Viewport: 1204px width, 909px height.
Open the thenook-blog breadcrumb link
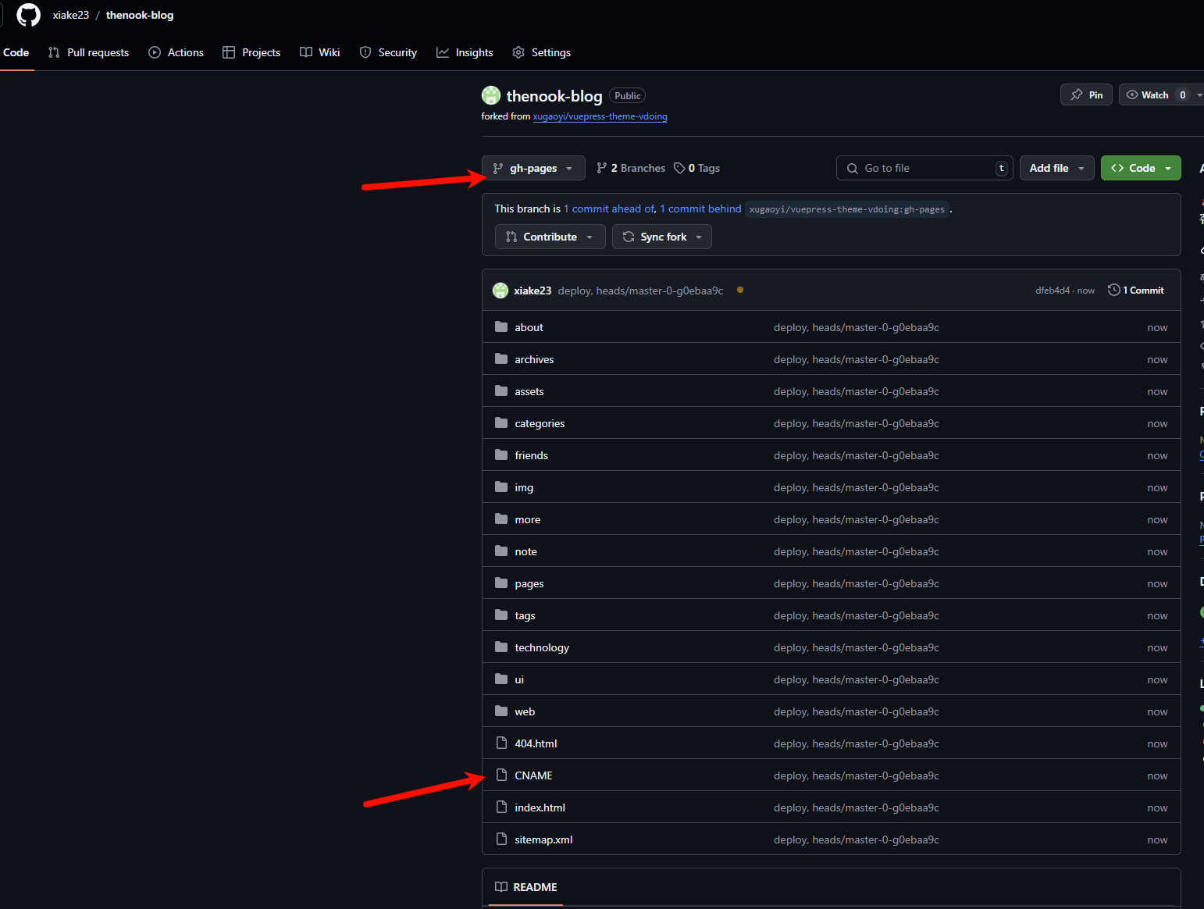pos(140,15)
